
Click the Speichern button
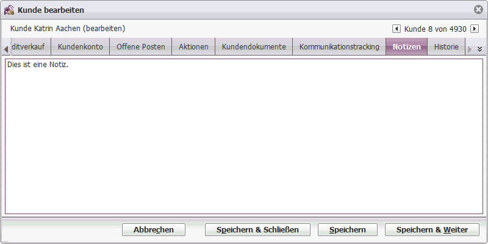point(347,230)
